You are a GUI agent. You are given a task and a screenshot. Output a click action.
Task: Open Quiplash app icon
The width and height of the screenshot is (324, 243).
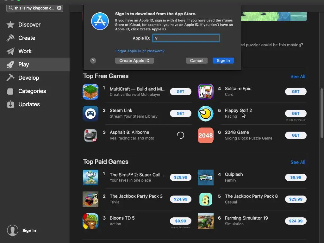tap(206, 178)
